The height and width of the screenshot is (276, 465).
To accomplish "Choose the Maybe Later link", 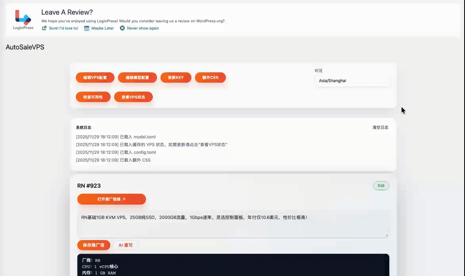I will [102, 28].
